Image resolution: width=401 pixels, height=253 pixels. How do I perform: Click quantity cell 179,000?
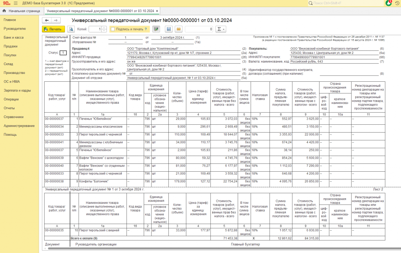point(177,183)
